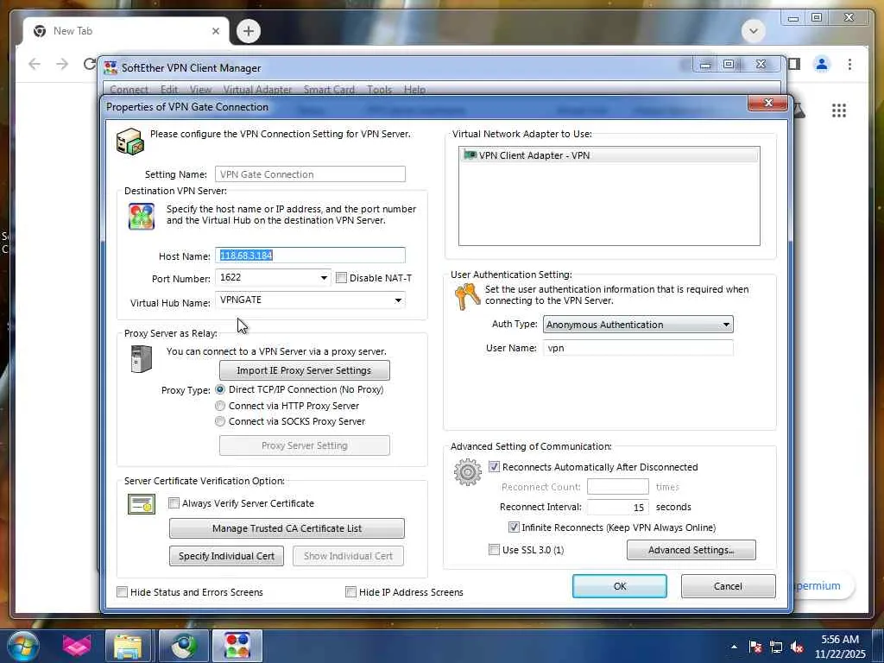This screenshot has height=663, width=884.
Task: Click the taskbar clock showing 5:56 AM
Action: [x=840, y=647]
